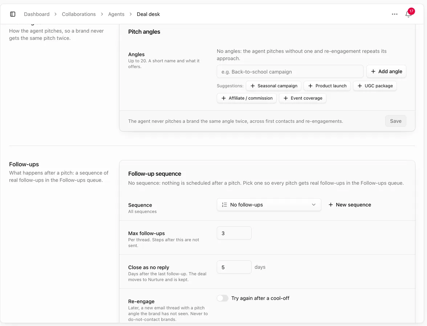Open the All sequences link
Image resolution: width=427 pixels, height=326 pixels.
142,212
